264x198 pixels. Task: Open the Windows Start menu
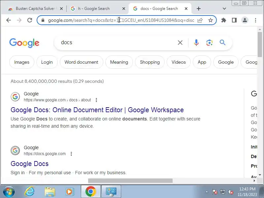click(9, 191)
